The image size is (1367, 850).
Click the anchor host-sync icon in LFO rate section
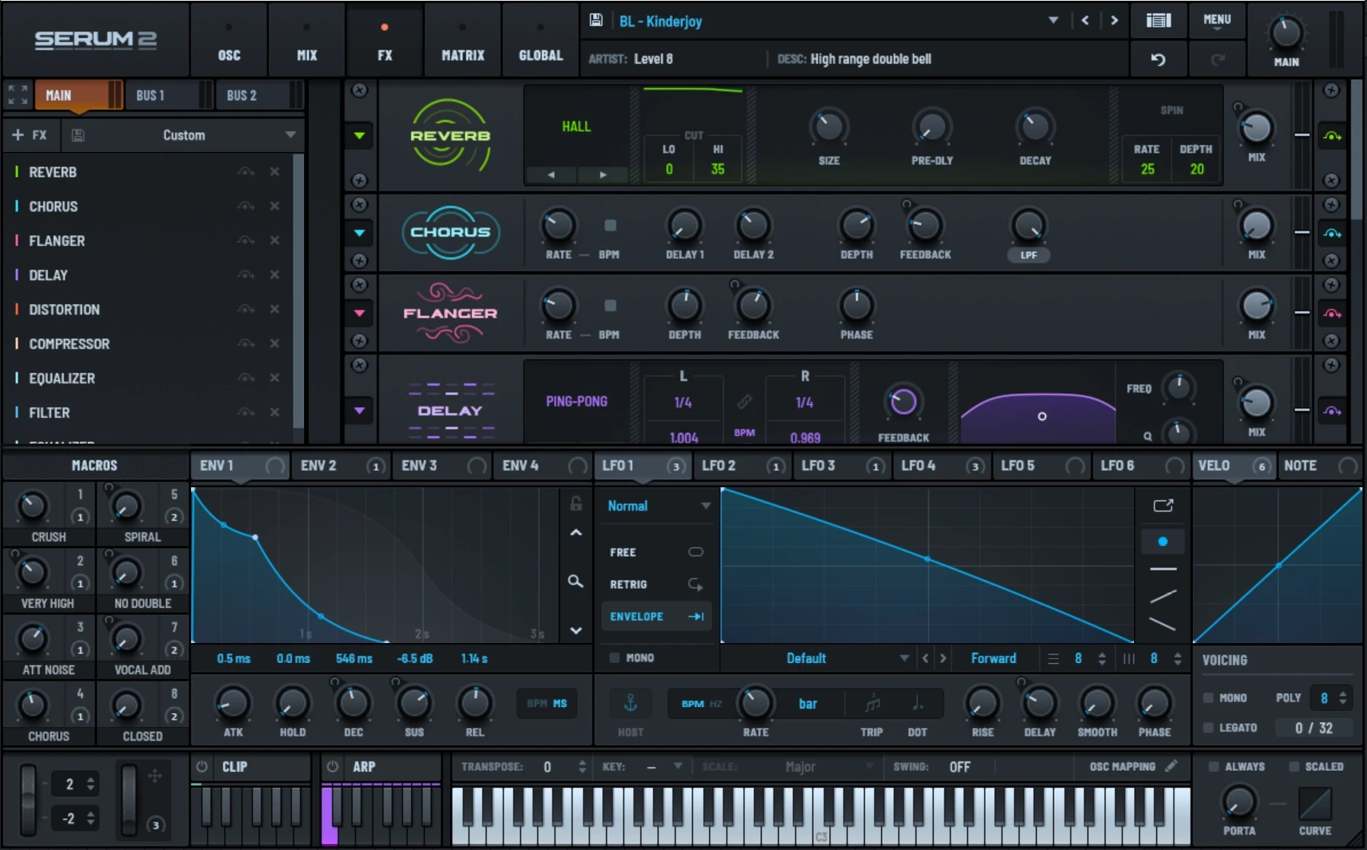[630, 703]
